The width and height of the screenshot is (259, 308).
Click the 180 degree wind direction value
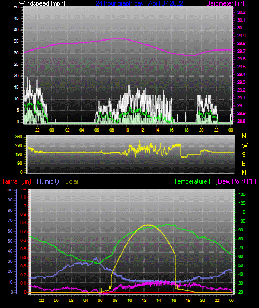[18, 155]
